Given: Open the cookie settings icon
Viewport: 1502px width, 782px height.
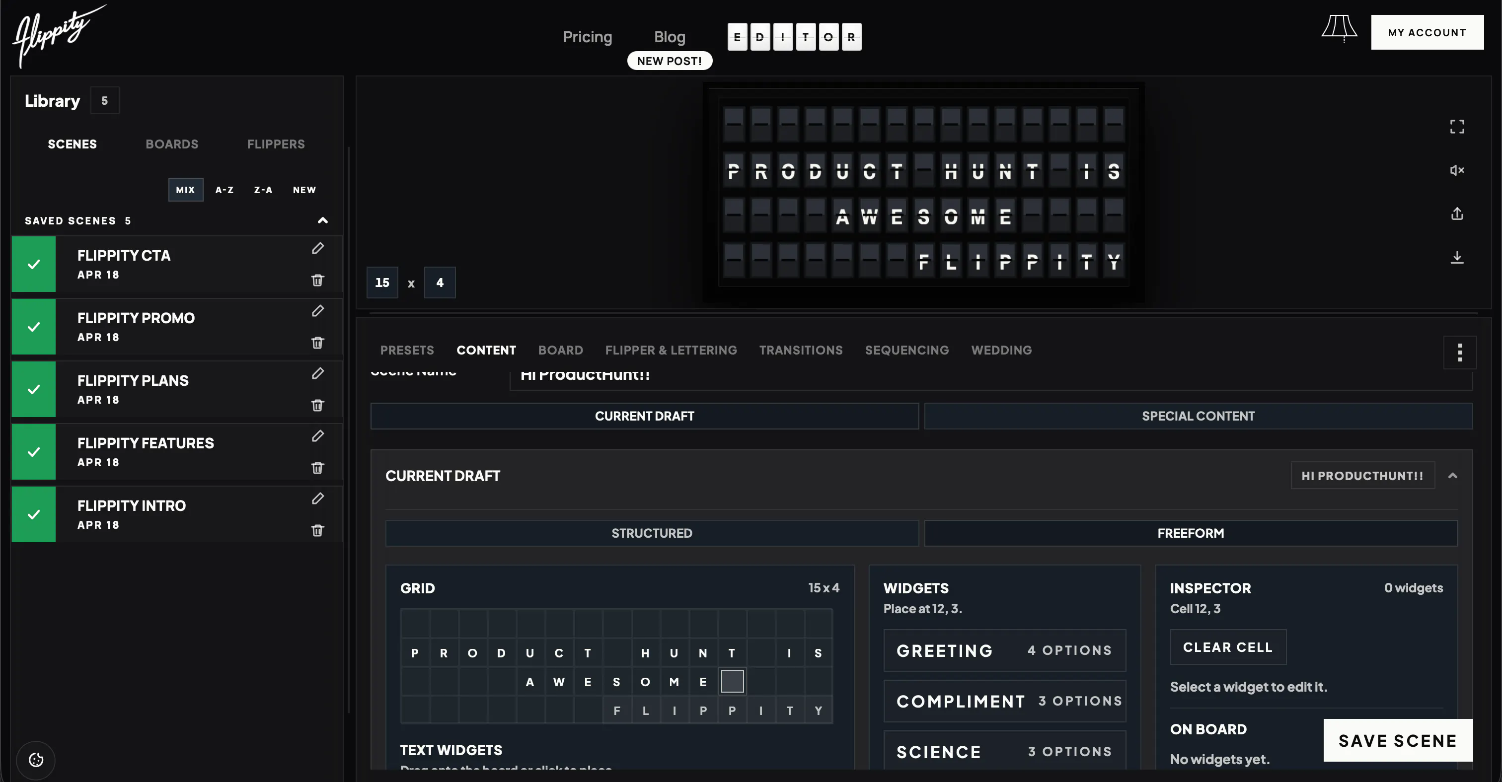Looking at the screenshot, I should pos(36,760).
